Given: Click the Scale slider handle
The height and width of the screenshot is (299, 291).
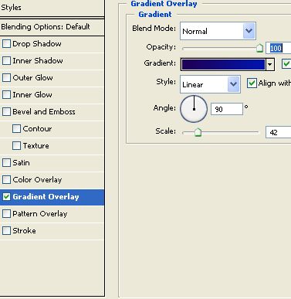Looking at the screenshot, I should click(x=198, y=132).
